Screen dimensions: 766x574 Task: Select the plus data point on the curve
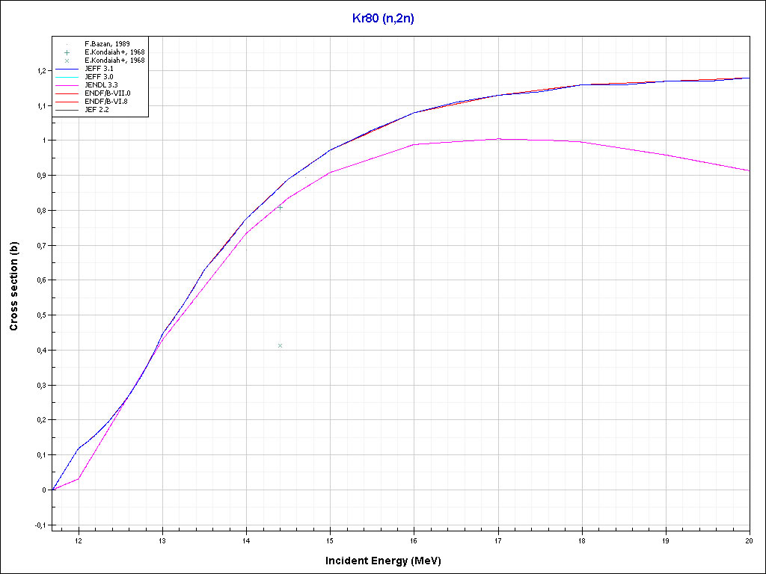point(280,206)
